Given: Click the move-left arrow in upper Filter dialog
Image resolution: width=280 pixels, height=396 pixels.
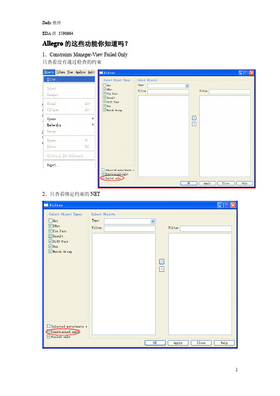Looking at the screenshot, I should [x=194, y=124].
